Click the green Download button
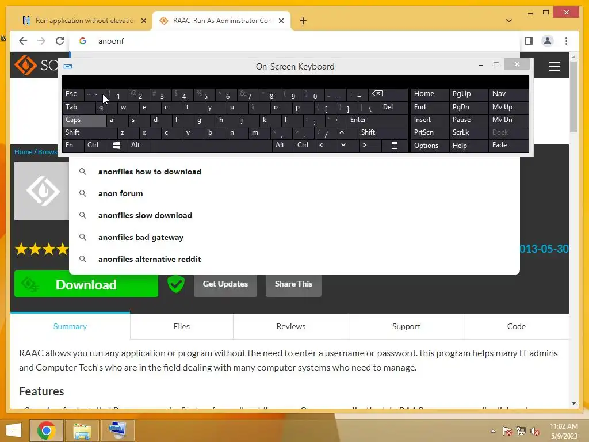The width and height of the screenshot is (589, 442). click(x=86, y=284)
